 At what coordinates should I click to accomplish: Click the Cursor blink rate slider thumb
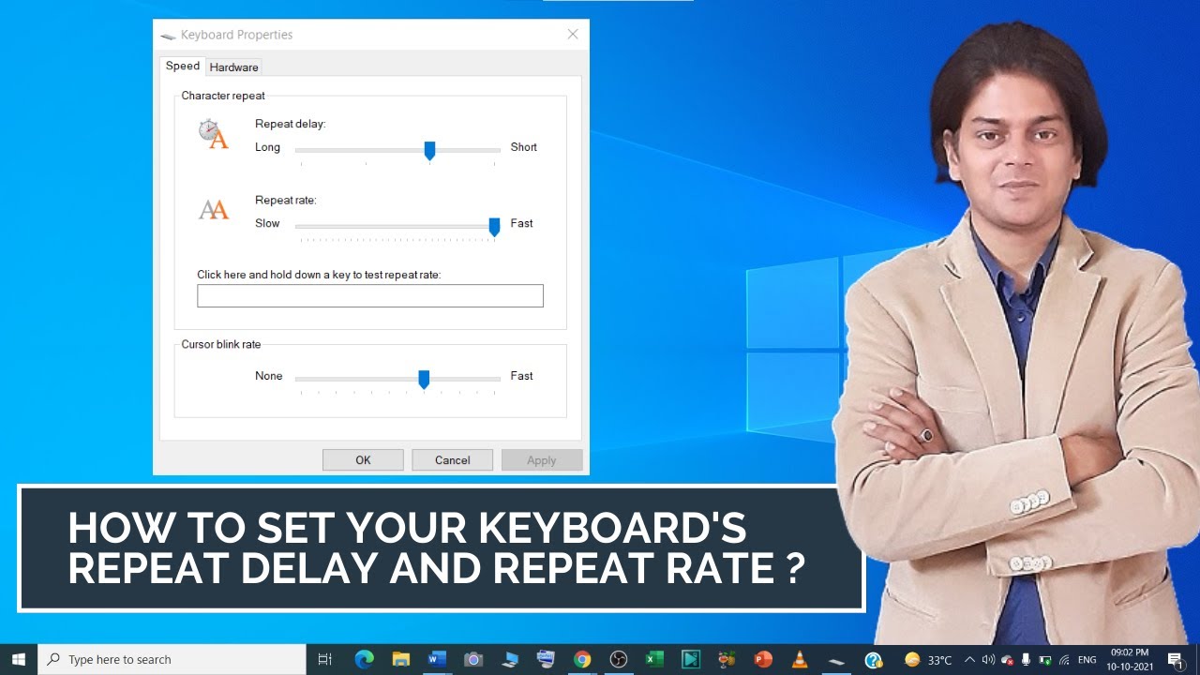coord(424,380)
